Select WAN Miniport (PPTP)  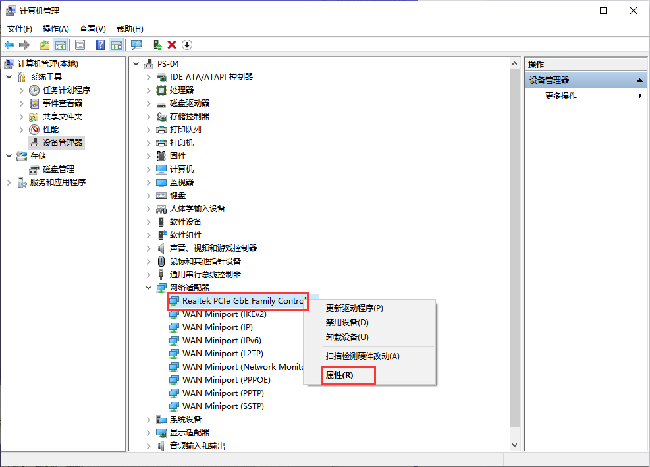point(223,393)
